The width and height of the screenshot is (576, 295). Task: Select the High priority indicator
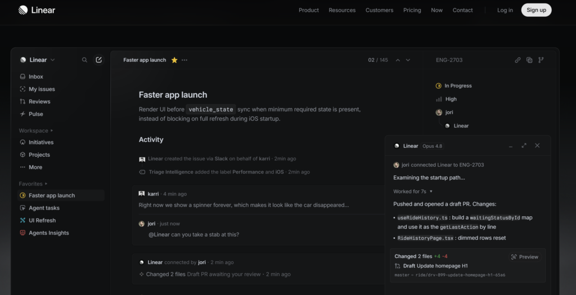click(x=446, y=99)
